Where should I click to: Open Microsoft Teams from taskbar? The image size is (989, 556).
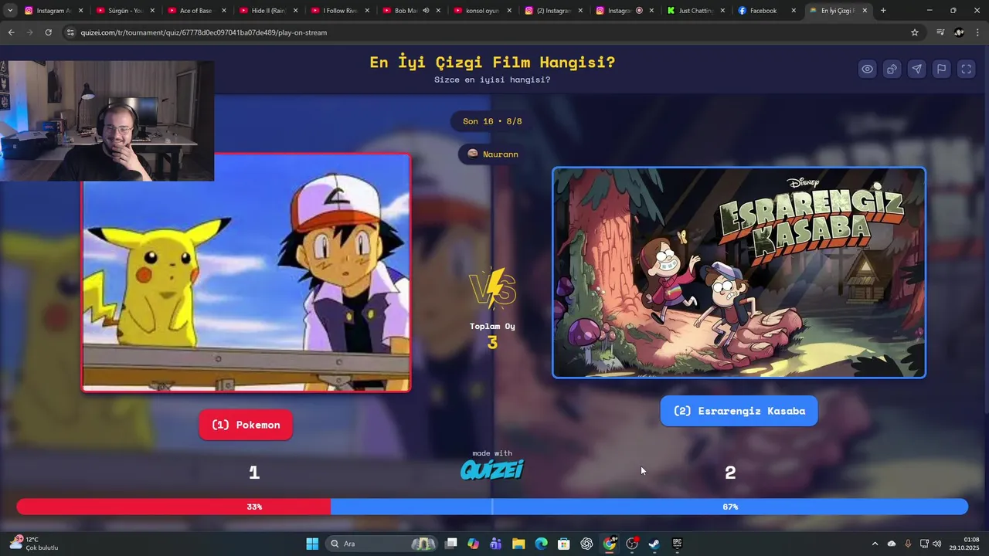[495, 544]
